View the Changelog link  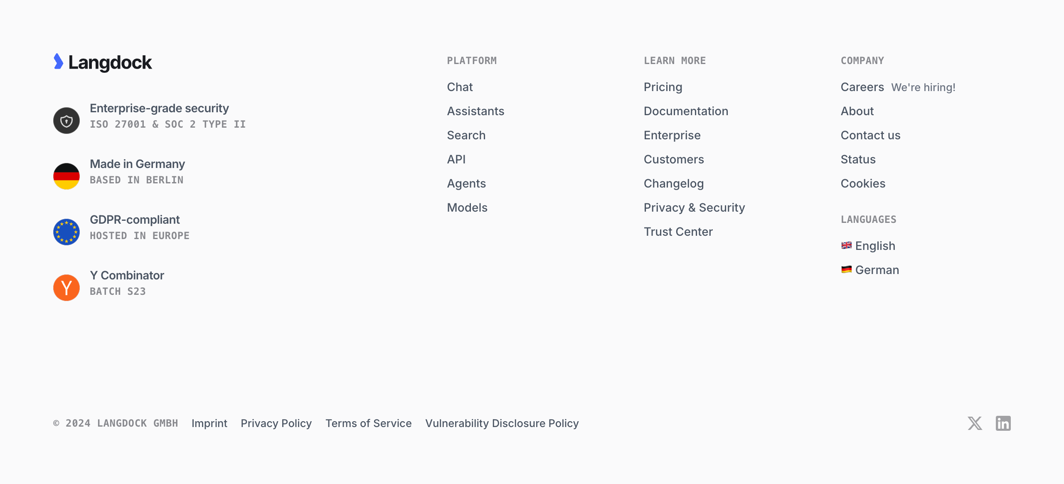tap(673, 183)
